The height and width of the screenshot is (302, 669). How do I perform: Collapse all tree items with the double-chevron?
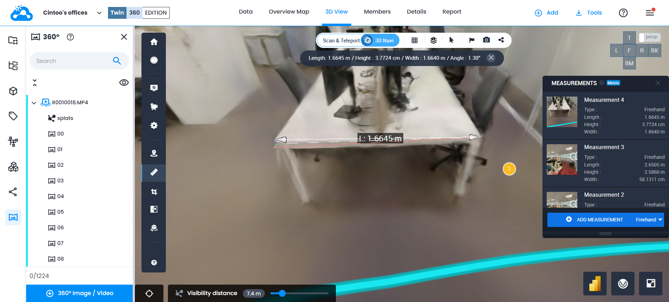coord(34,83)
